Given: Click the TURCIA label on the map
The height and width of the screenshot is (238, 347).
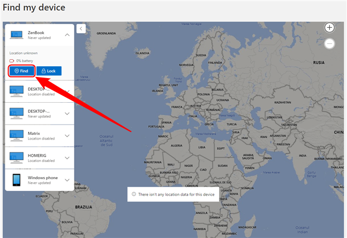Looking at the screenshot, I should 231,125.
